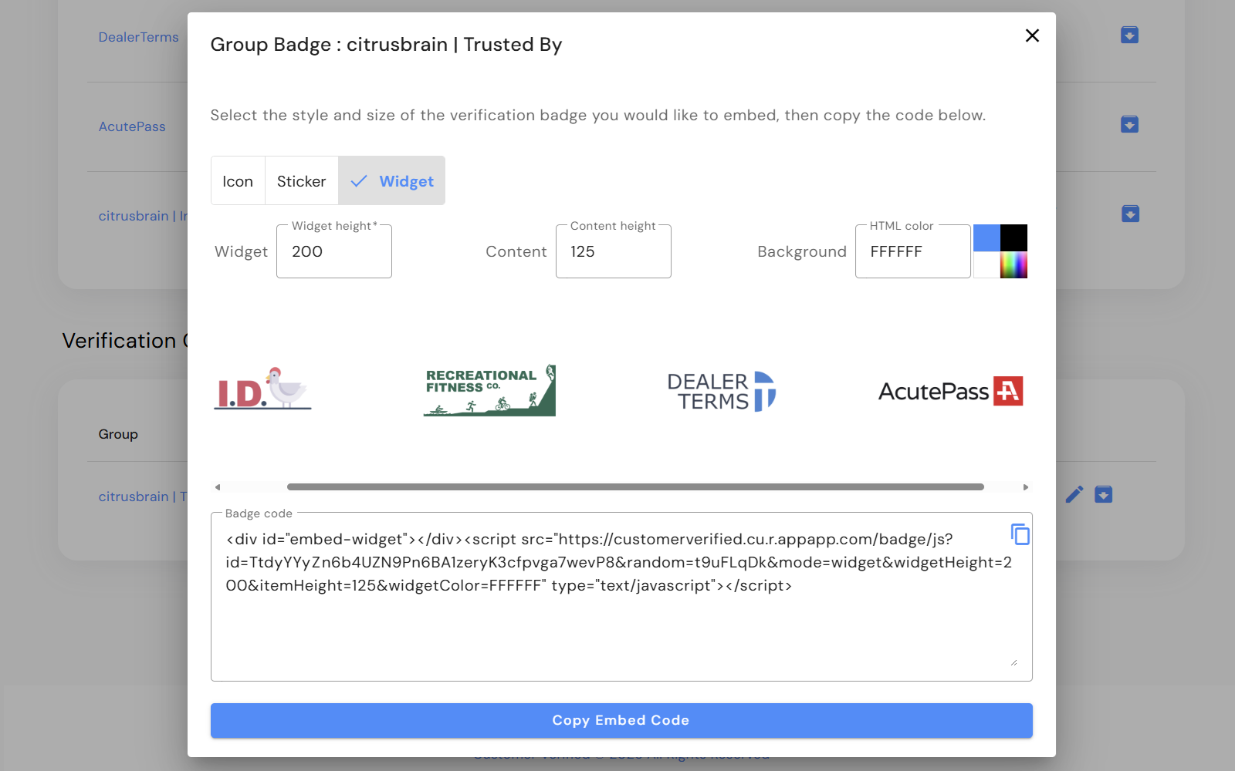Click the HTML color input field

coord(913,251)
